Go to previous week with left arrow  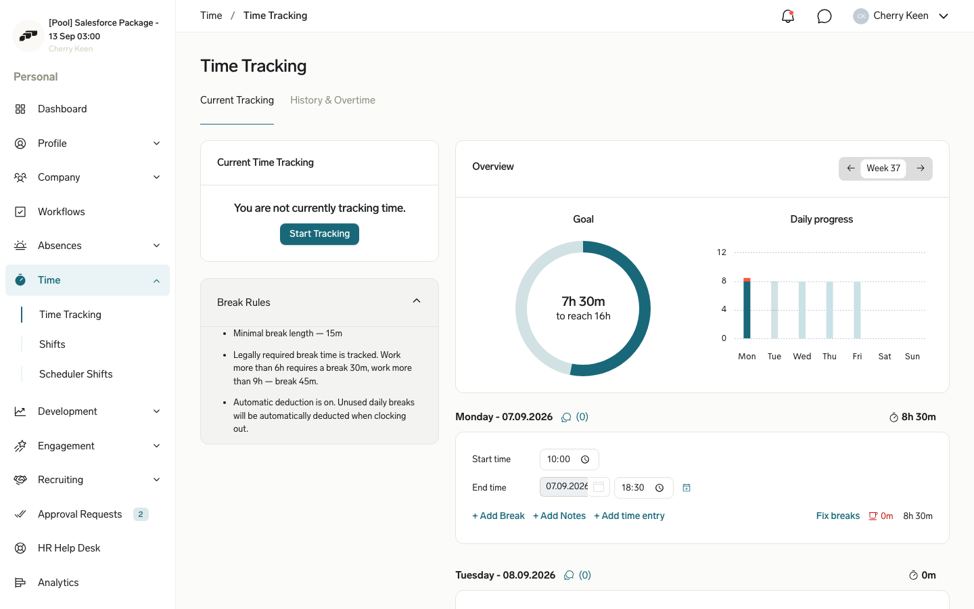point(851,168)
